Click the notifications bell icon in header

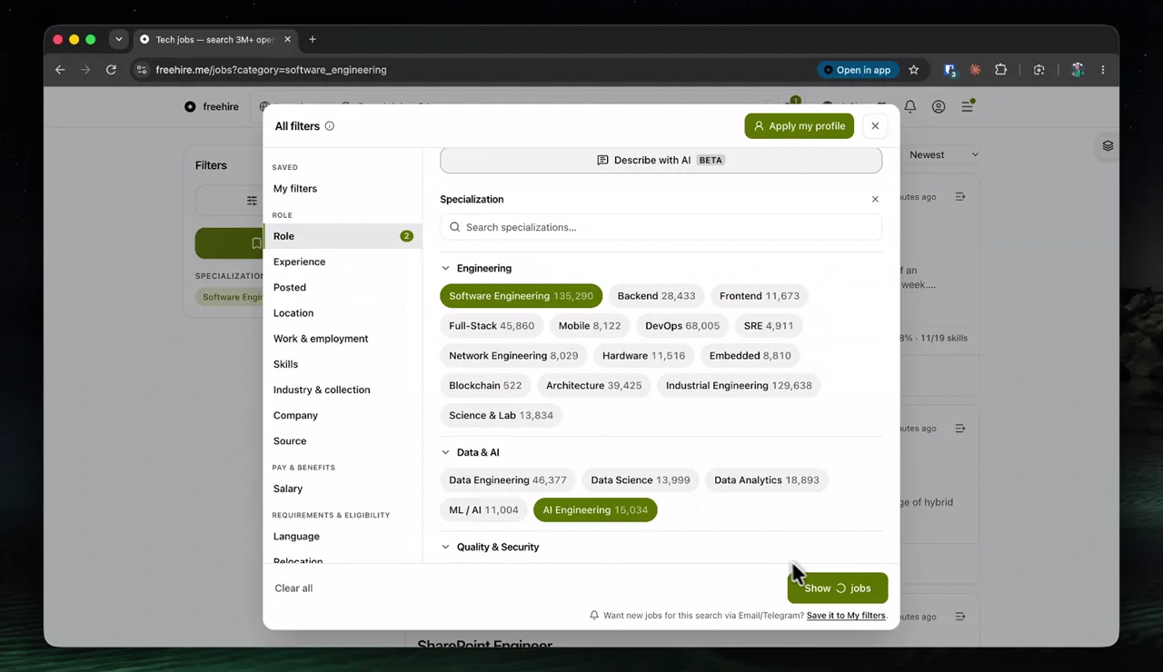pos(910,106)
